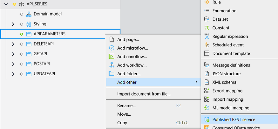This screenshot has height=129, width=278.
Task: Choose Published REST service
Action: point(234,119)
